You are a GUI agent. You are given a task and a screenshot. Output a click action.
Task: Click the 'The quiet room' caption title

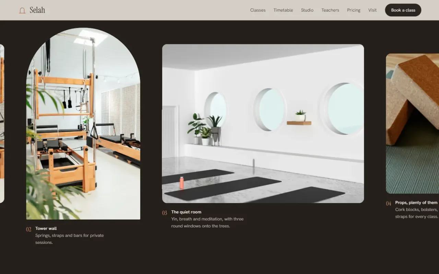[186, 212]
